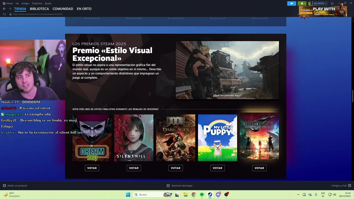Open the Productos menu
This screenshot has height=199, width=354.
37,3
